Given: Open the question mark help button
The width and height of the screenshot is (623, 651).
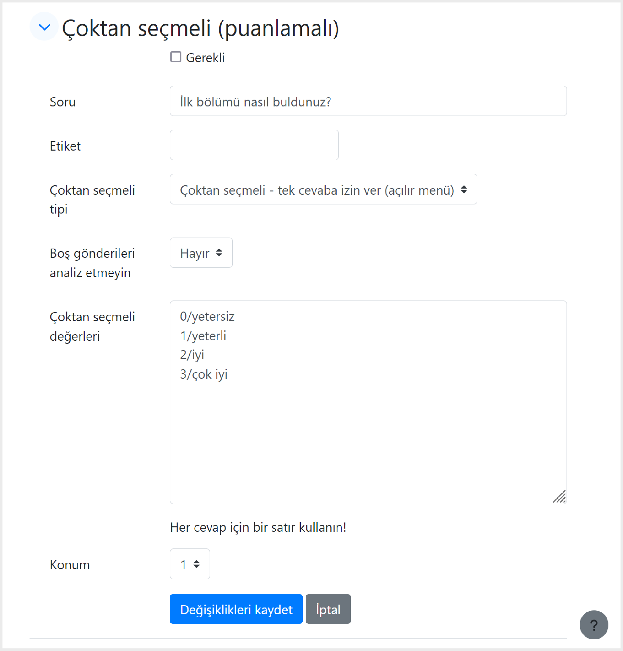Looking at the screenshot, I should pyautogui.click(x=594, y=625).
